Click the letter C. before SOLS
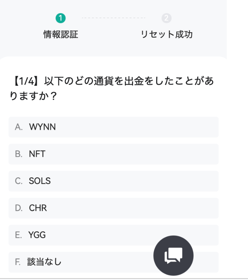Image resolution: width=248 pixels, height=280 pixels. tap(19, 181)
